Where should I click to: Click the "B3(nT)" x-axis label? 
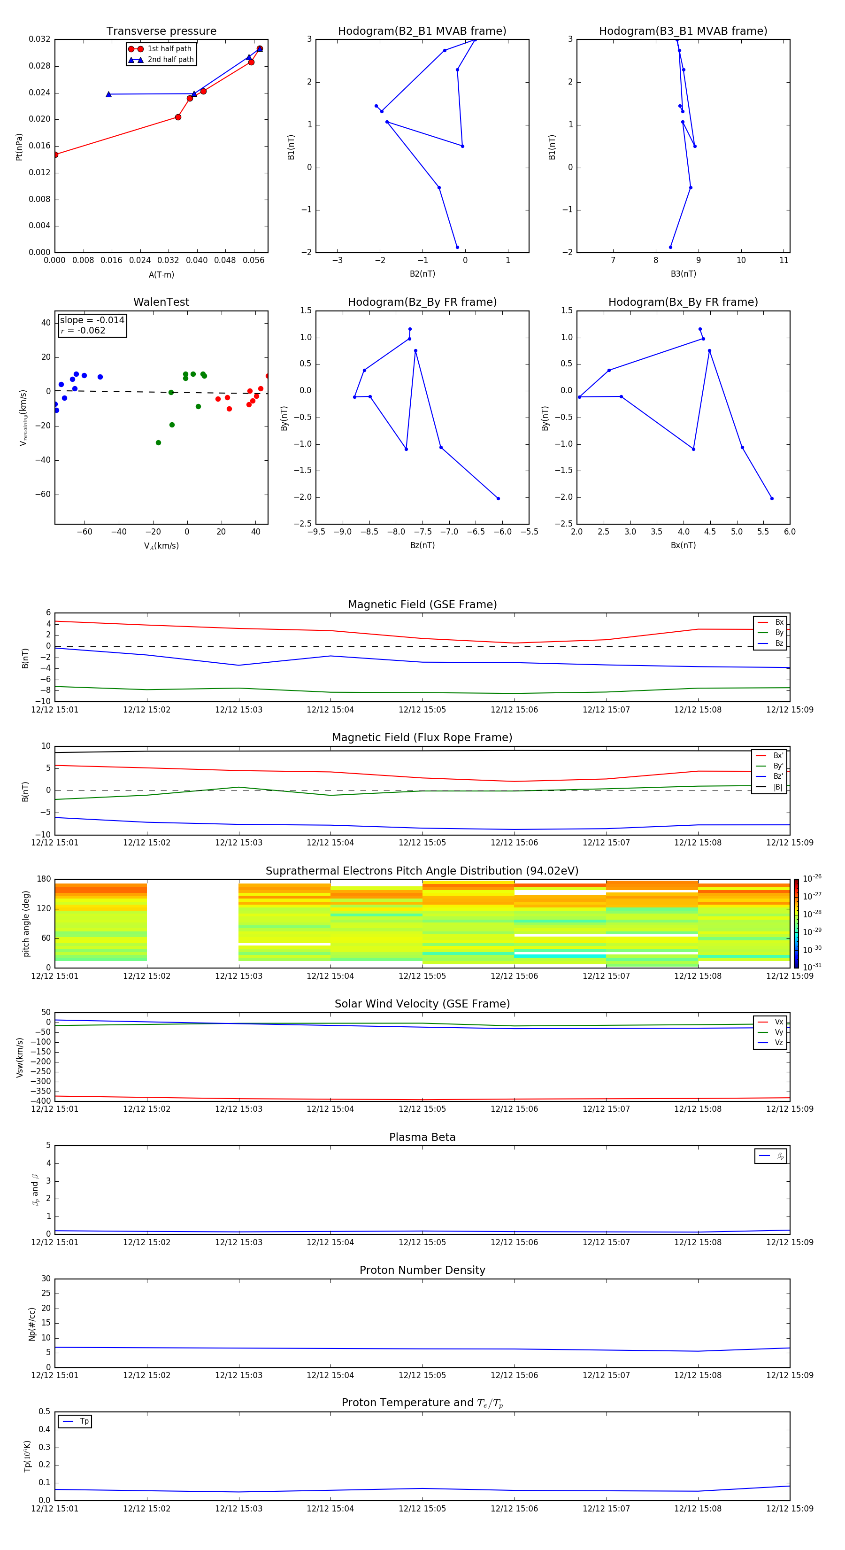pos(683,274)
